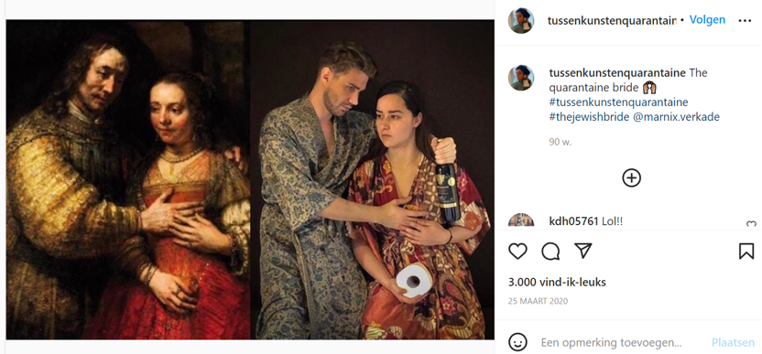
Task: View the 3.000 vind-ik-leuks likes list
Action: click(557, 282)
